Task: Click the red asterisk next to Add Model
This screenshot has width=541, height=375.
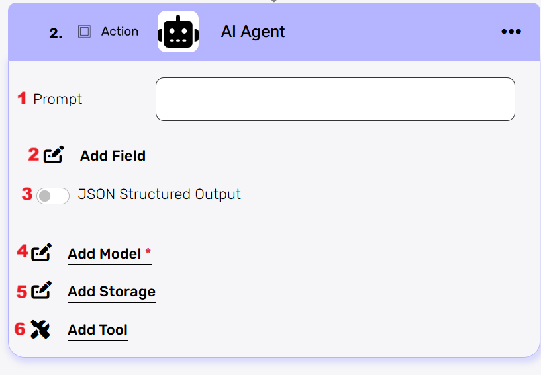Action: pos(148,253)
